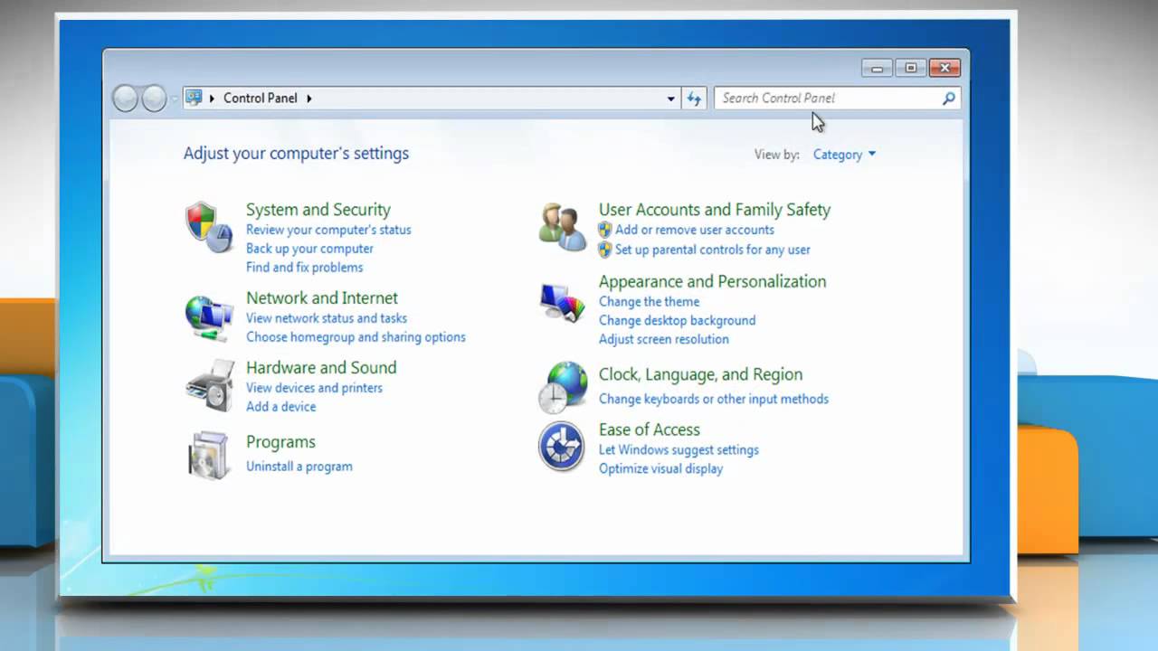Image resolution: width=1158 pixels, height=651 pixels.
Task: Click Change keyboards or other input methods
Action: click(714, 399)
